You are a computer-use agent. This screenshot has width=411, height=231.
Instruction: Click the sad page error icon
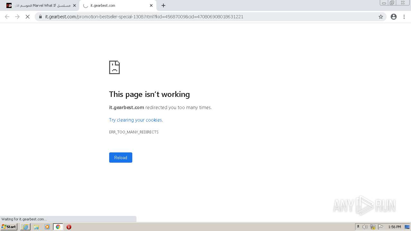[x=115, y=67]
